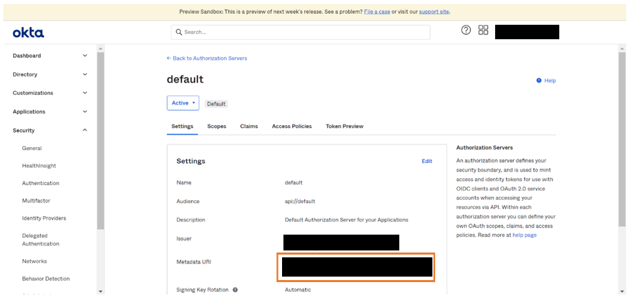
Task: Open the Token Preview tab
Action: click(x=344, y=127)
